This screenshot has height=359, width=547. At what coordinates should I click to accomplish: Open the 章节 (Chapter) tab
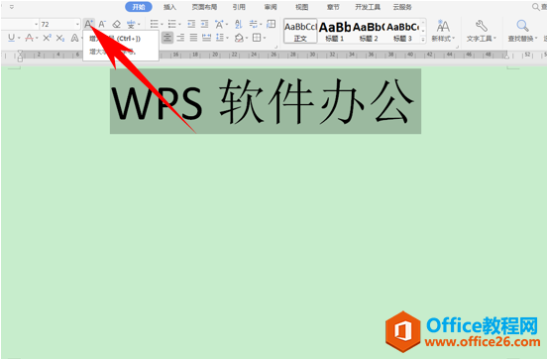tap(333, 7)
